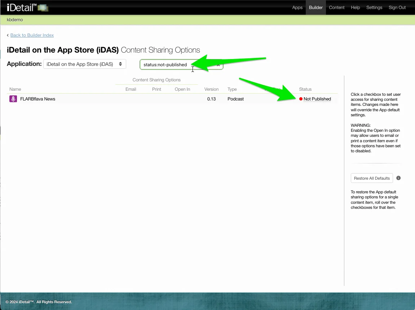Sort by the Version column header
Viewport: 415px width, 310px height.
212,89
